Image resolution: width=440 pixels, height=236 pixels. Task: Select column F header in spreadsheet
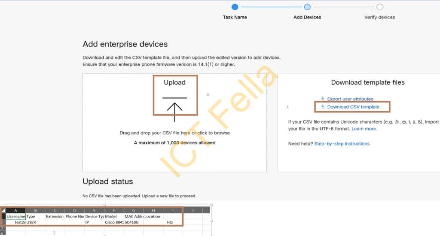click(x=114, y=210)
